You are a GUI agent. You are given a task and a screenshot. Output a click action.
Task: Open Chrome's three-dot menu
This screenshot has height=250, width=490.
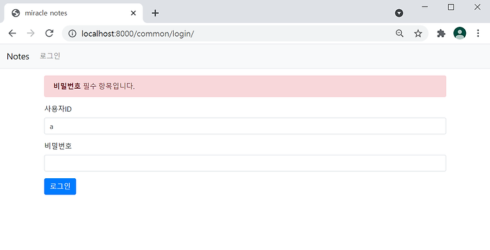(x=478, y=33)
